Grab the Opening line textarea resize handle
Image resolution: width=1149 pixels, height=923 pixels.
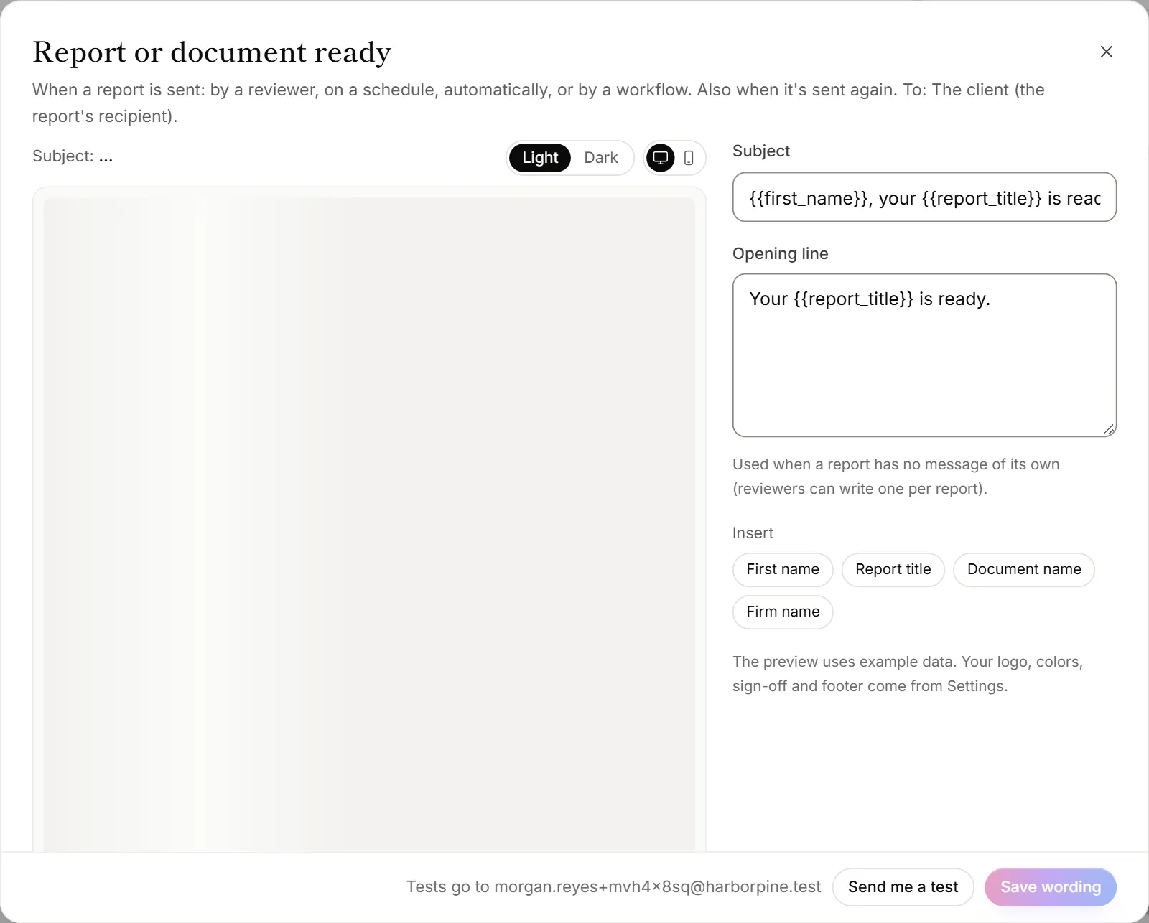pos(1109,429)
